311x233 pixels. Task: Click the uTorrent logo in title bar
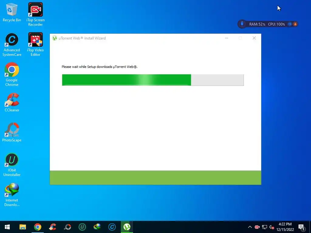click(55, 38)
